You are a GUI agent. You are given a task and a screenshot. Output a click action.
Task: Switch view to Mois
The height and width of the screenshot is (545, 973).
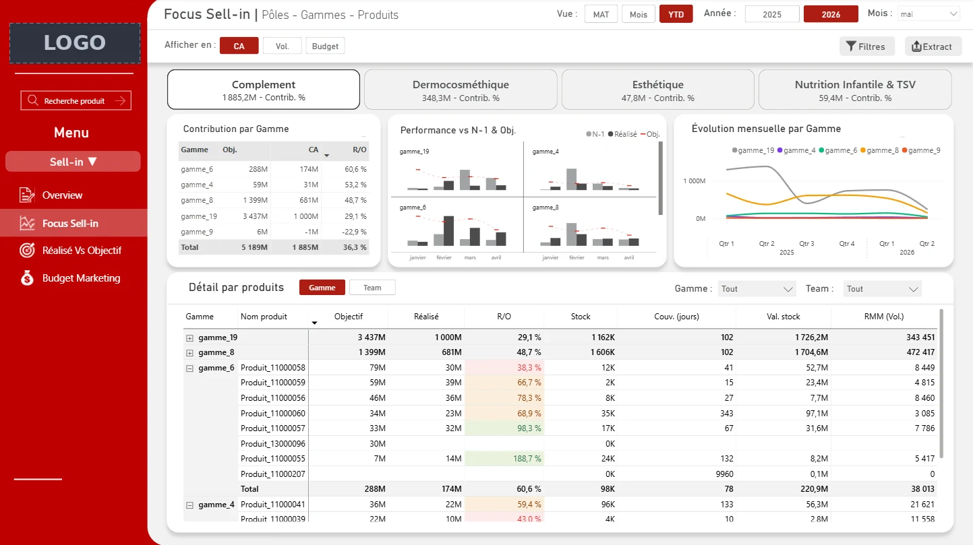639,14
